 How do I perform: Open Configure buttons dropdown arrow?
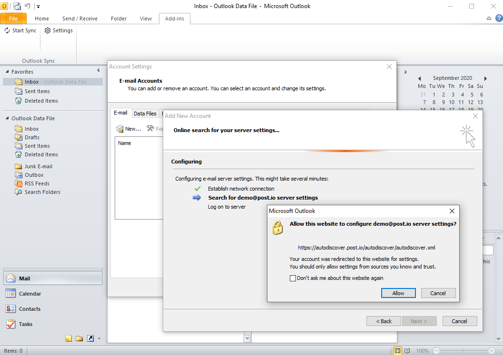tap(99, 338)
